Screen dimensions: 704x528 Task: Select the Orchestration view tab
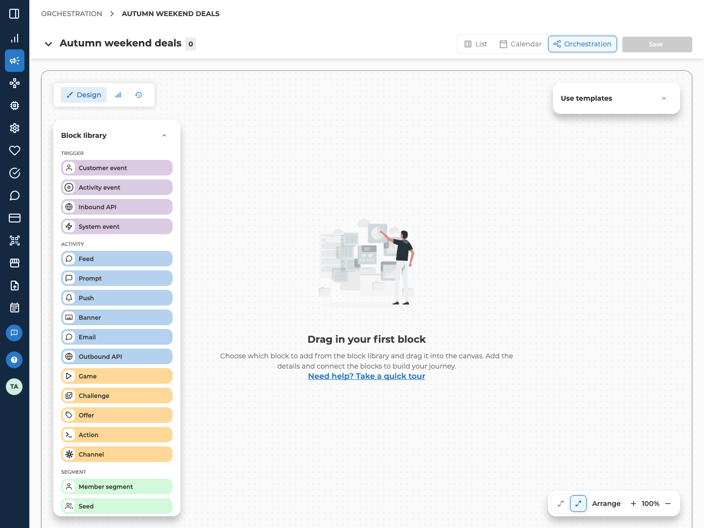tap(582, 44)
